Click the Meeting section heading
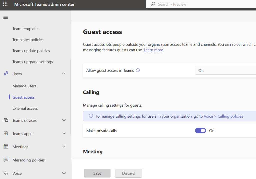Image resolution: width=256 pixels, height=179 pixels. coord(93,152)
